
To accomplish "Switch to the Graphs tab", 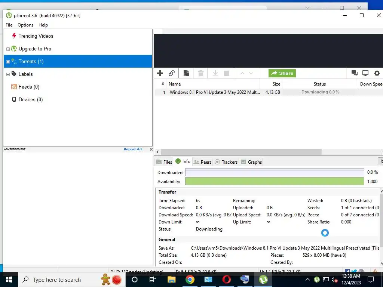I will click(x=251, y=162).
